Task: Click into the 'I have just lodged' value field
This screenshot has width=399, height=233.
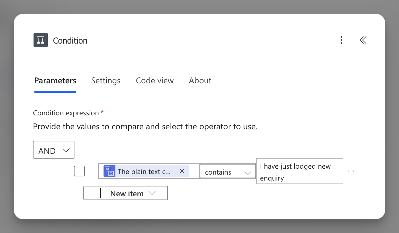Action: [x=299, y=172]
